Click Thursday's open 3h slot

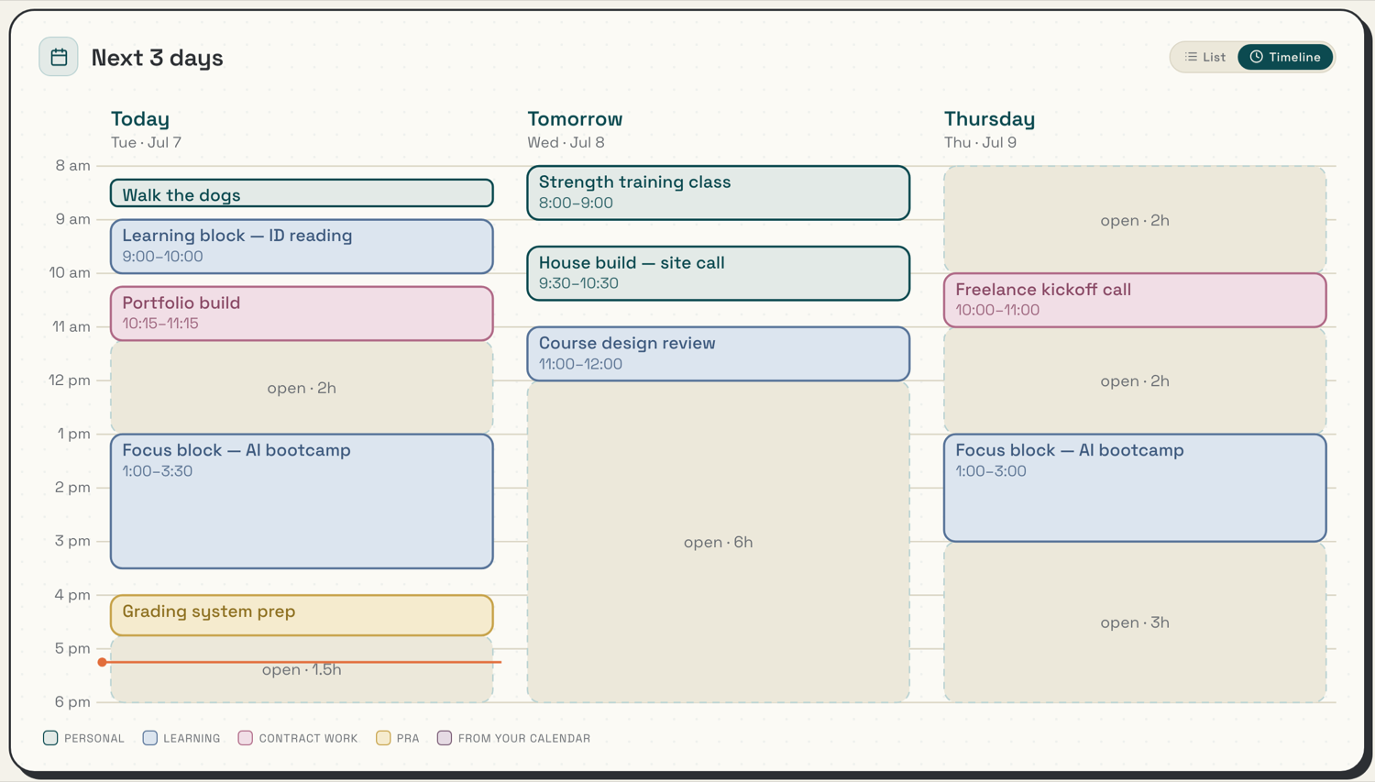click(x=1135, y=622)
